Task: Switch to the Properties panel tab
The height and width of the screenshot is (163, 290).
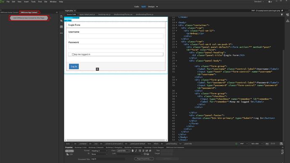Action: 69,147
